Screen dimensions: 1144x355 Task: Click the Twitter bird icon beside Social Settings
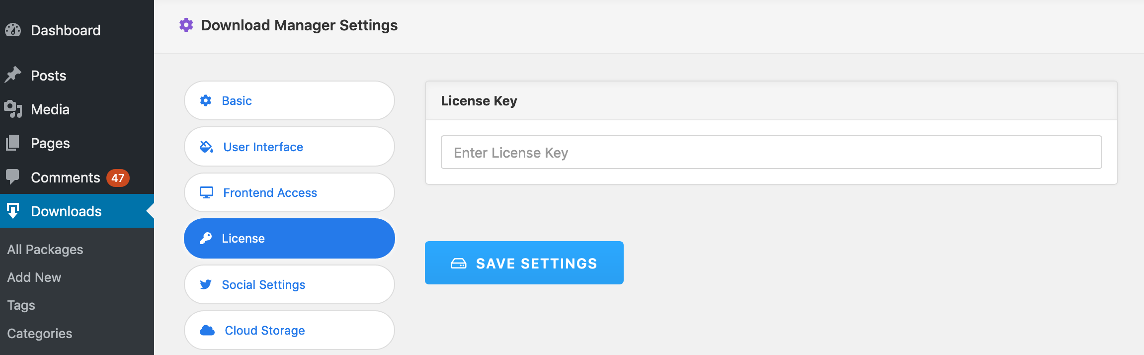[207, 284]
